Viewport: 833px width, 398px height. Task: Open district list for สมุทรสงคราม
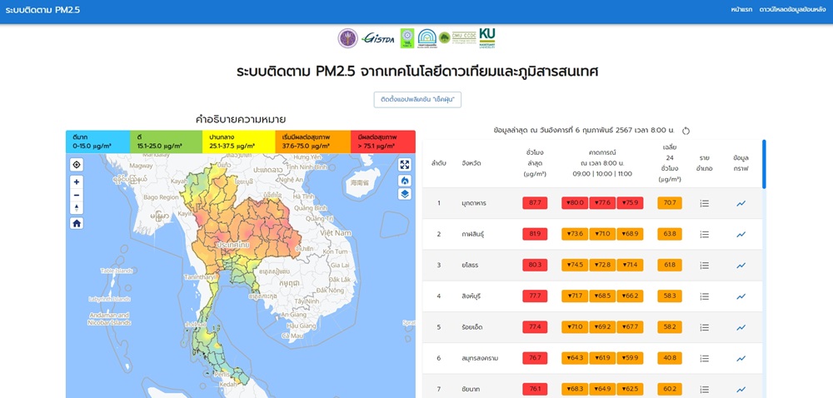point(705,358)
